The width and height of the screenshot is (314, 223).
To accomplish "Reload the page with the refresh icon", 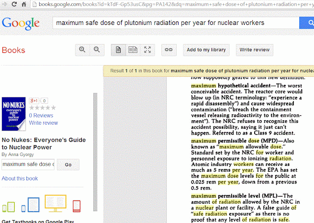I will tap(14, 4).
